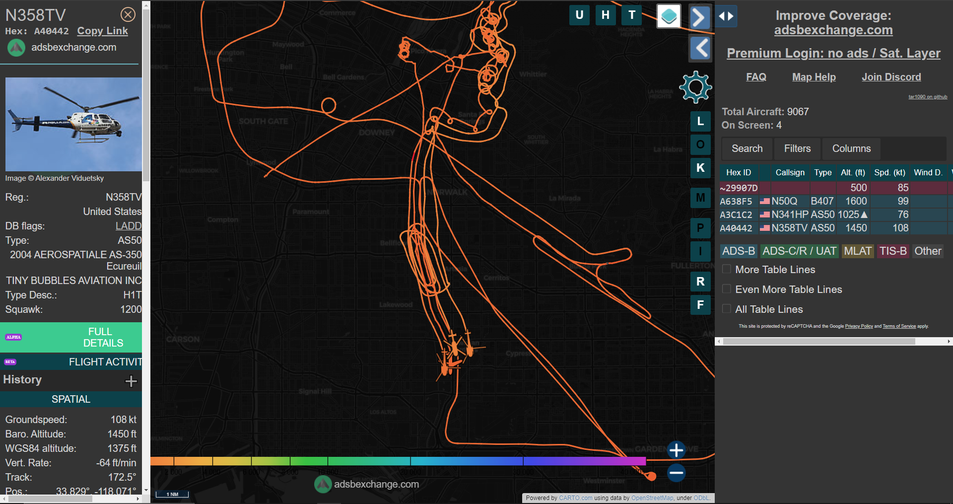Open tar1090 on github link

928,97
